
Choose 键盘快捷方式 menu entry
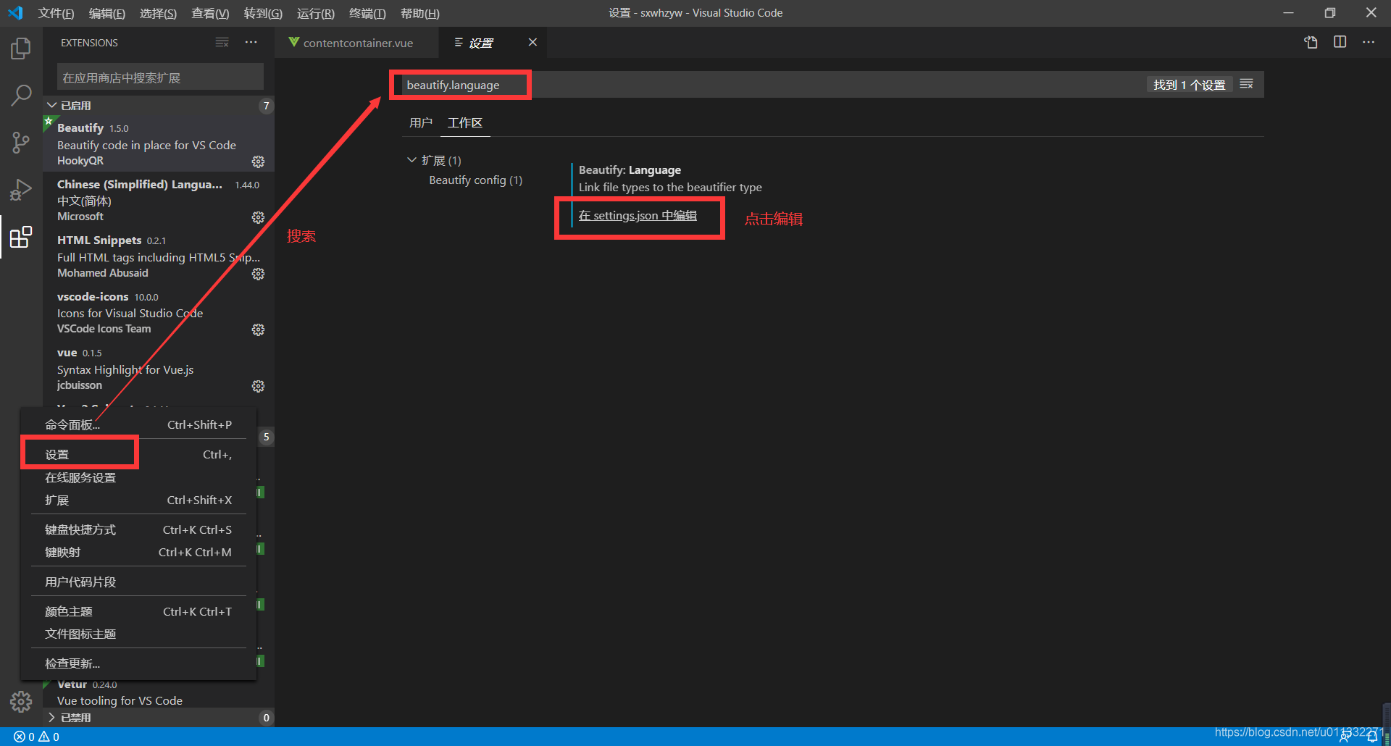tap(138, 529)
